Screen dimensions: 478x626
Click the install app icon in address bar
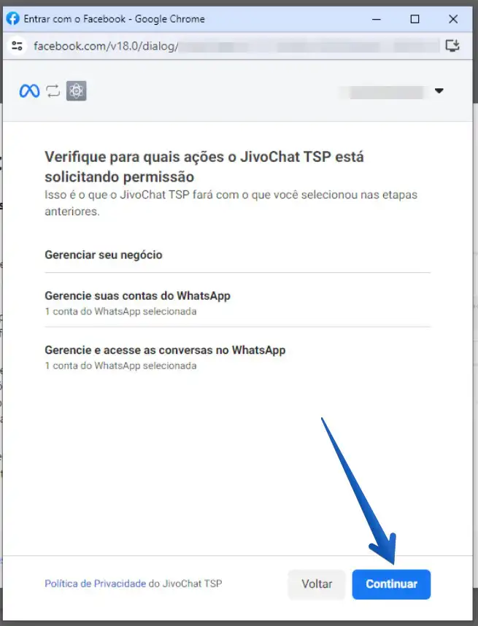(452, 45)
